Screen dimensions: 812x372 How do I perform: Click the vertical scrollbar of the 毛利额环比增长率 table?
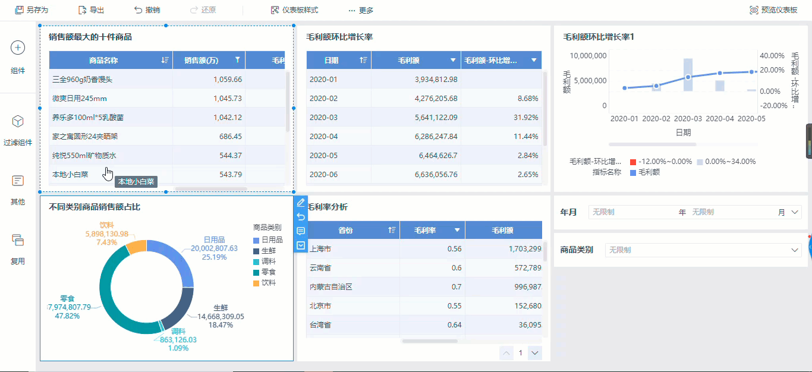(546, 109)
